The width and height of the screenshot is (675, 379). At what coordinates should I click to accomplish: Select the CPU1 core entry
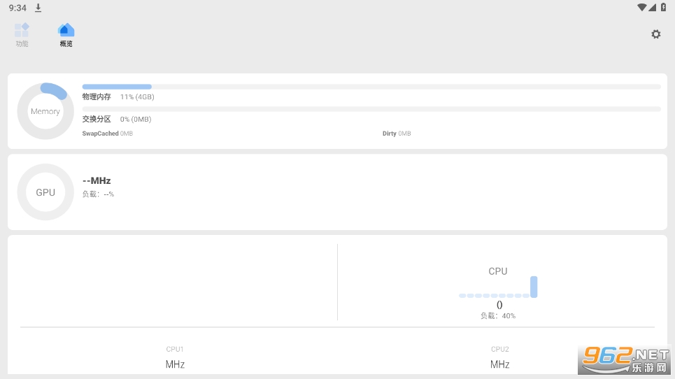coord(175,357)
